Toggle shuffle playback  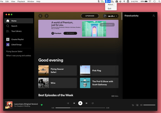pos(68,103)
